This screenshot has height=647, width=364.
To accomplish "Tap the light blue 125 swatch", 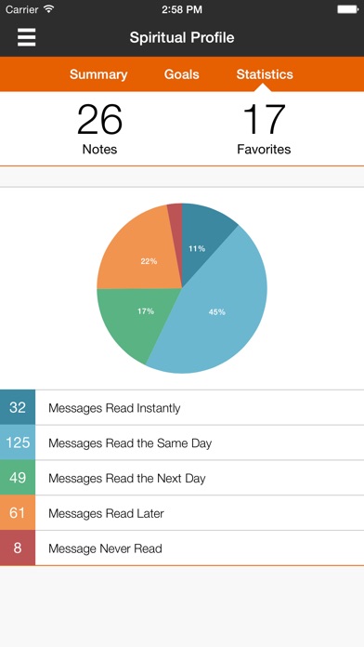I will (18, 442).
